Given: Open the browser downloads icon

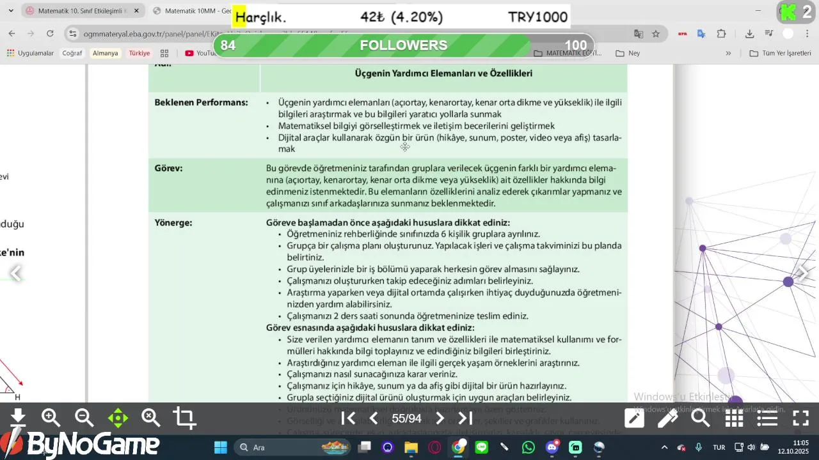Looking at the screenshot, I should [749, 34].
